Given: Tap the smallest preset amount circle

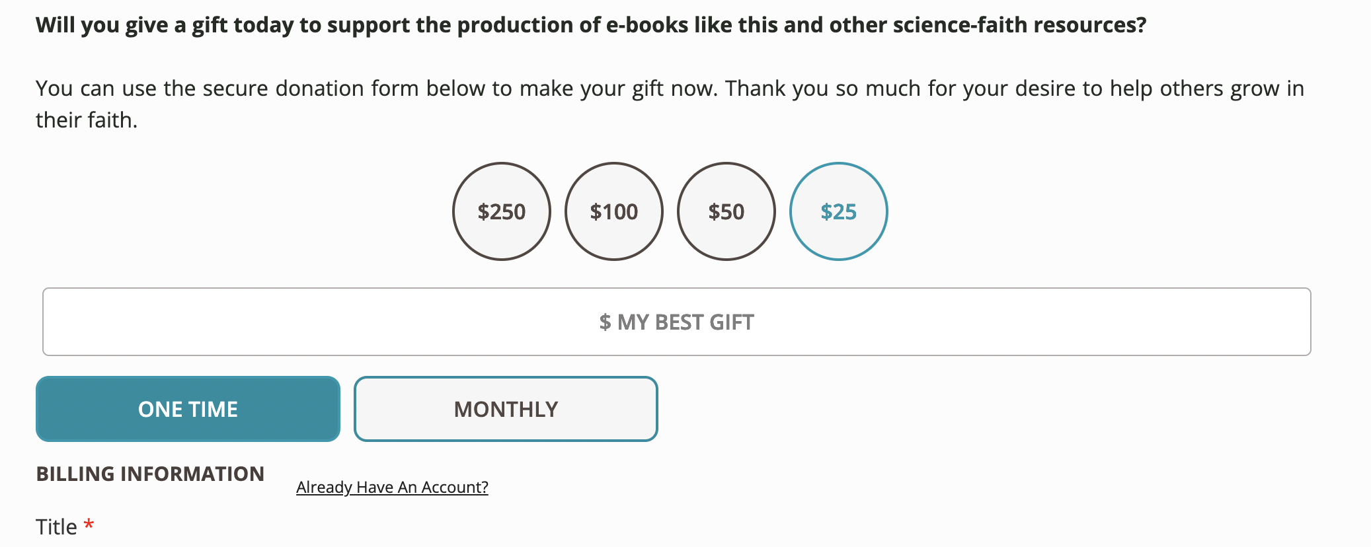Looking at the screenshot, I should 838,211.
